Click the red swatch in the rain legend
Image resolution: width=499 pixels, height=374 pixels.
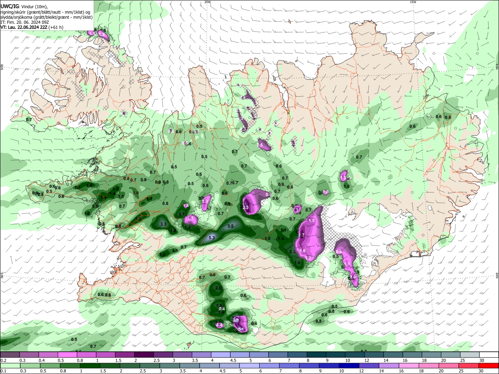pos(489,365)
